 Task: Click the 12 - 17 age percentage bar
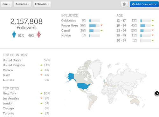click(x=146, y=21)
